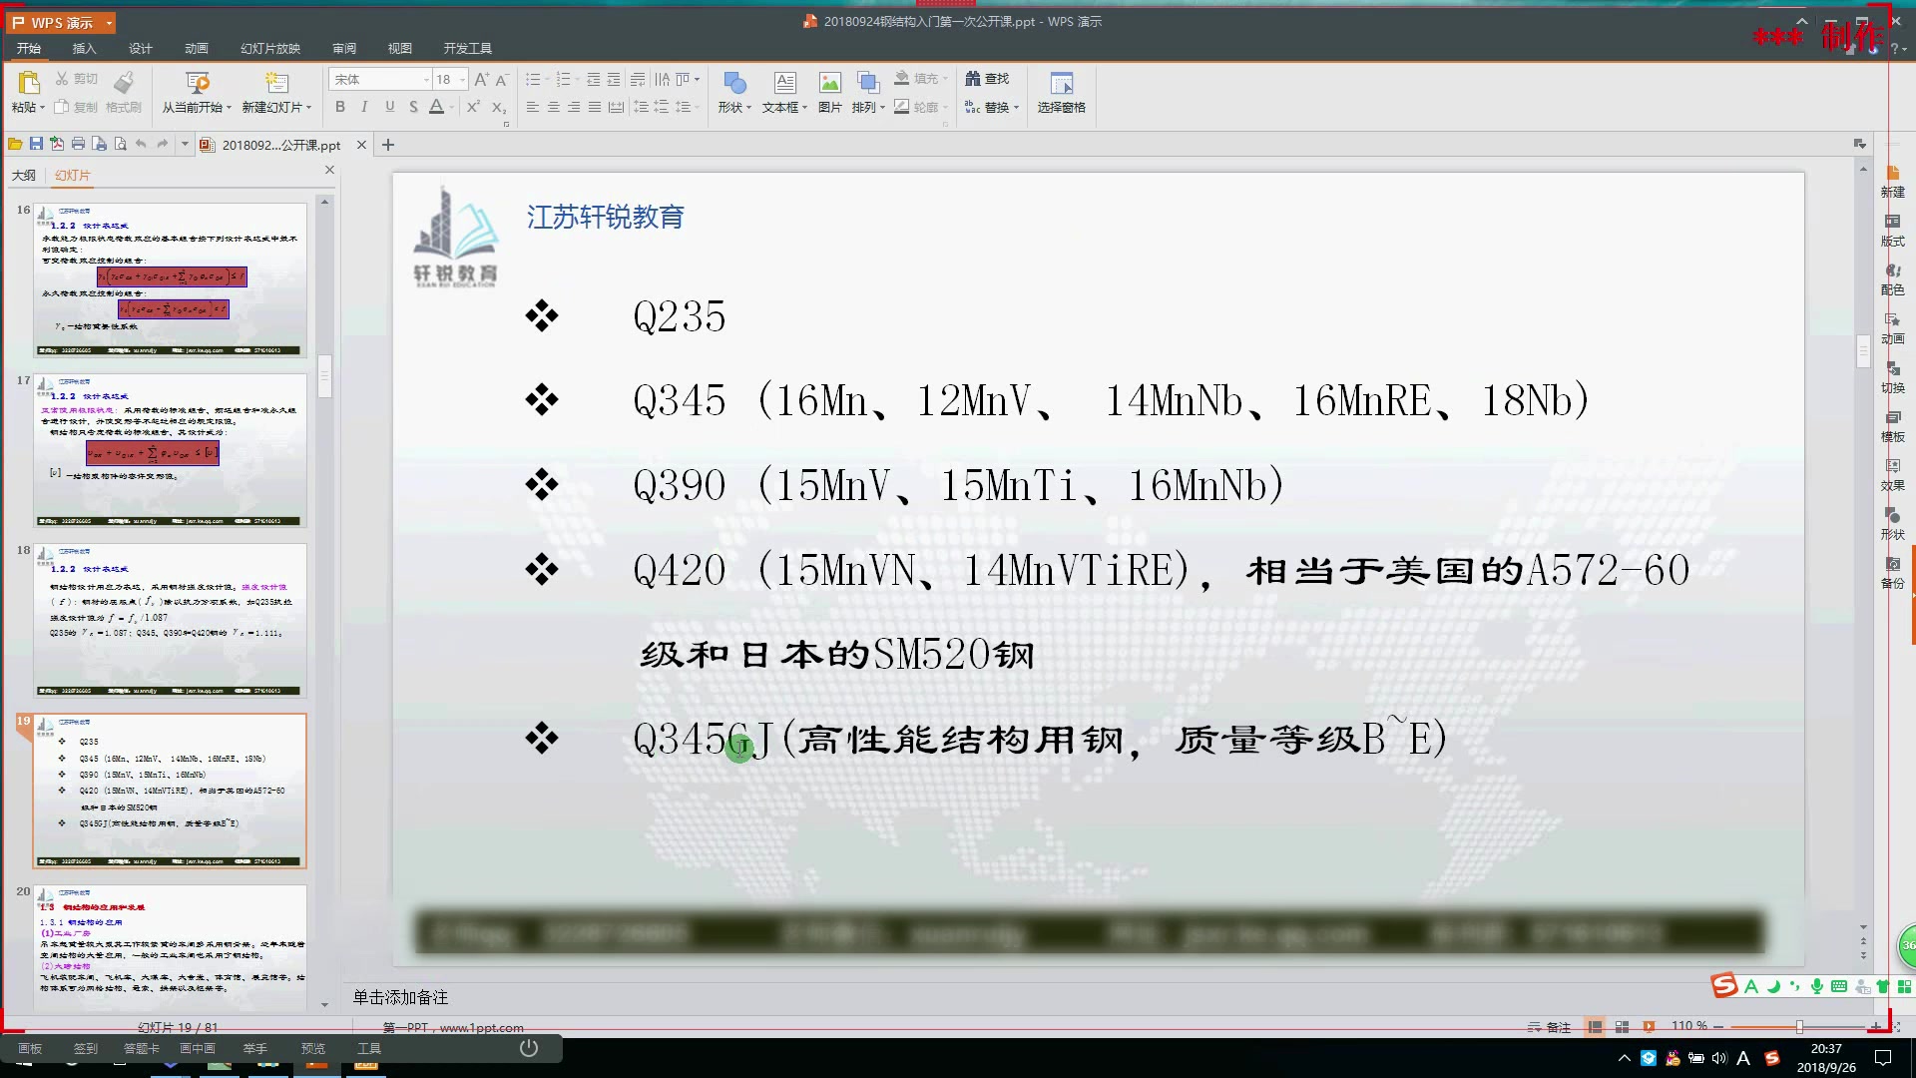Open the 插入 ribbon tab
The height and width of the screenshot is (1078, 1916).
pos(84,48)
